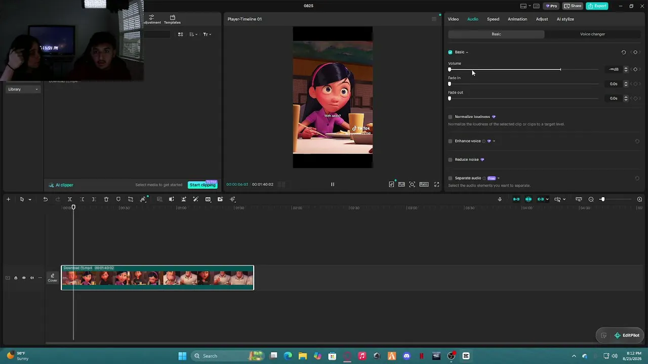This screenshot has height=364, width=648.
Task: Open the Templates panel
Action: point(172,19)
